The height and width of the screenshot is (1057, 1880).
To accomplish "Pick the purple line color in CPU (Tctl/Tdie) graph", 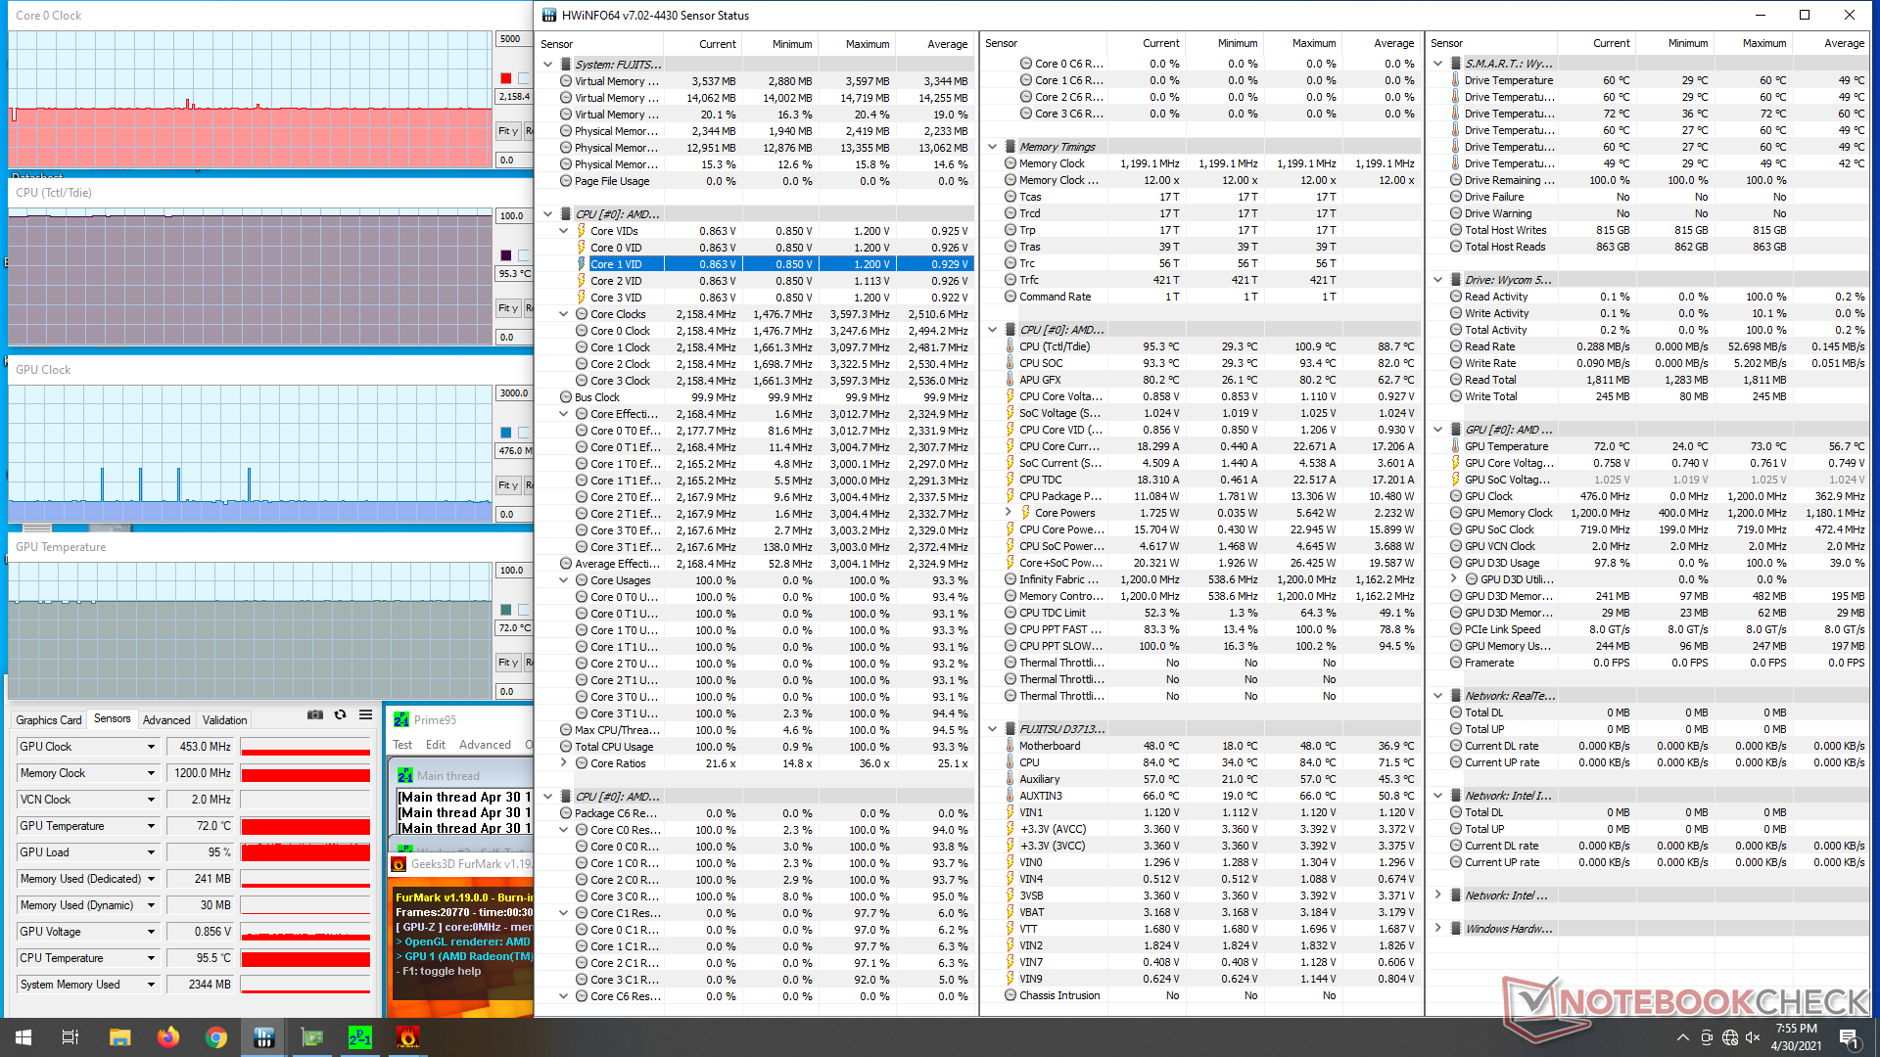I will (x=505, y=255).
